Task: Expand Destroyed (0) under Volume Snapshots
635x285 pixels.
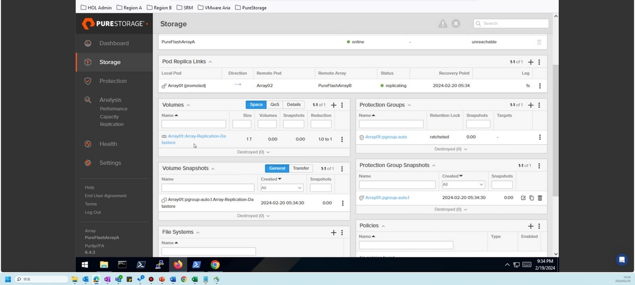Action: 253,216
